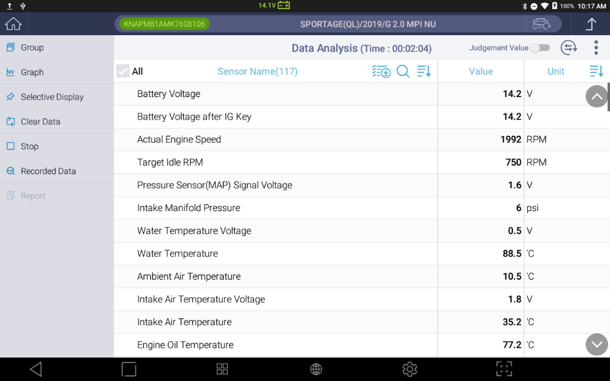
Task: Open the globe browser icon in bottom bar
Action: coord(316,369)
